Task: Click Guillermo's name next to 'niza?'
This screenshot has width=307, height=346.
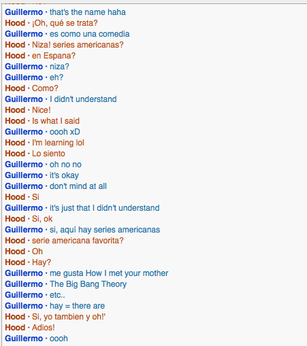Action: pos(24,67)
